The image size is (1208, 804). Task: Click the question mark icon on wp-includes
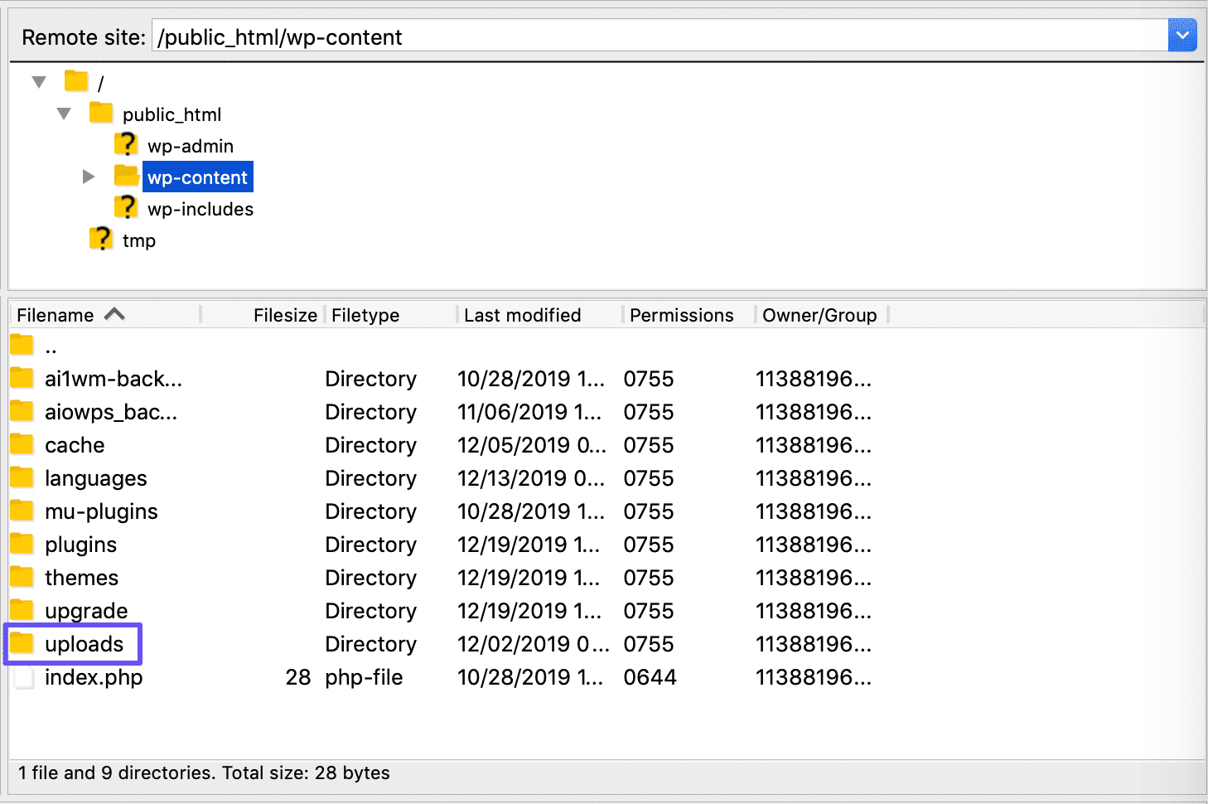click(126, 207)
